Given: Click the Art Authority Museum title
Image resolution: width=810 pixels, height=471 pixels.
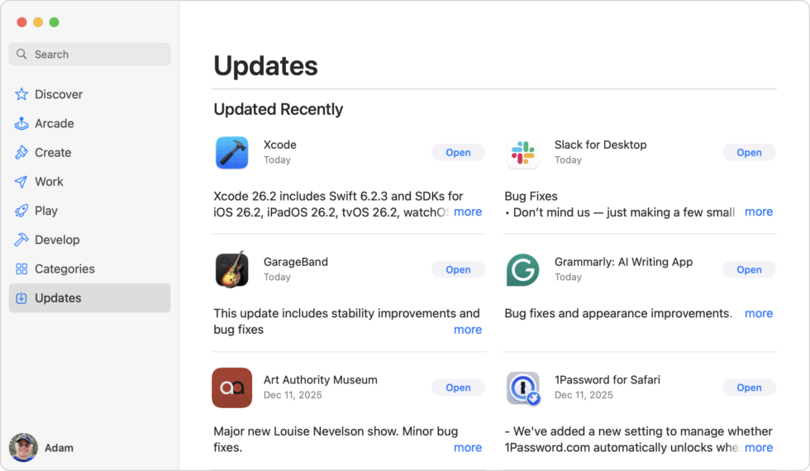Looking at the screenshot, I should (321, 379).
